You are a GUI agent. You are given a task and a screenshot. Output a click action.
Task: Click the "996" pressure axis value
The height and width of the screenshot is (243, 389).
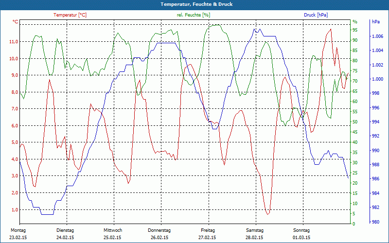click(375, 108)
